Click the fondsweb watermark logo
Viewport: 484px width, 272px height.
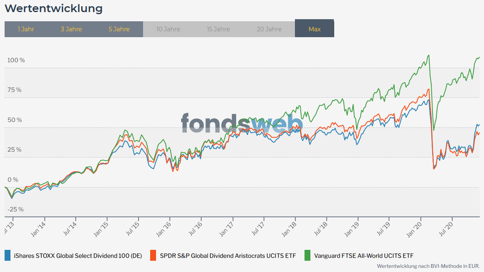tap(241, 123)
